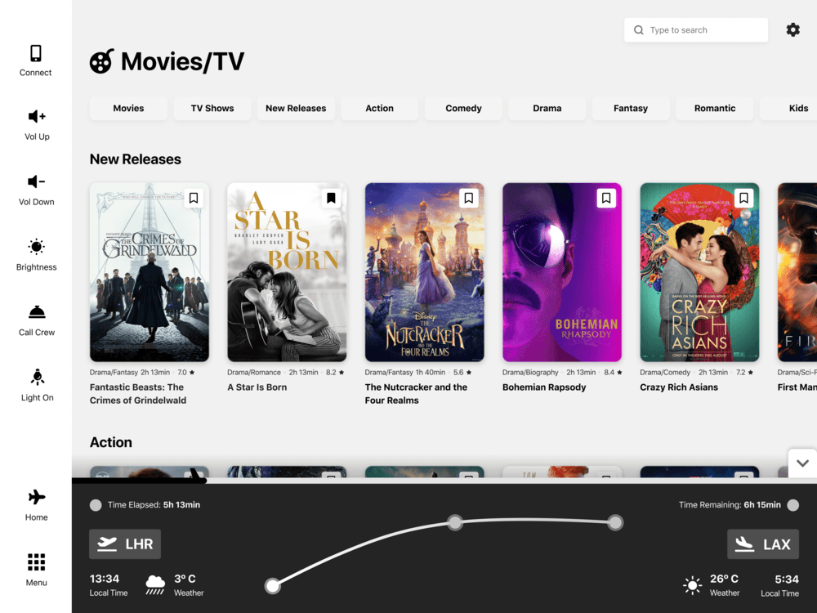Click the film reel icon beside Movies/TV
817x613 pixels.
click(x=101, y=61)
